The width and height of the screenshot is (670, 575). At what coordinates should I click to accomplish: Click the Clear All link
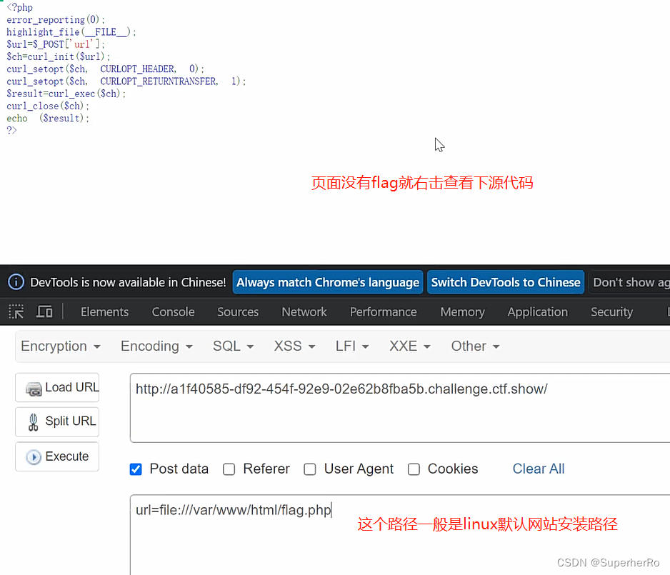pyautogui.click(x=539, y=469)
